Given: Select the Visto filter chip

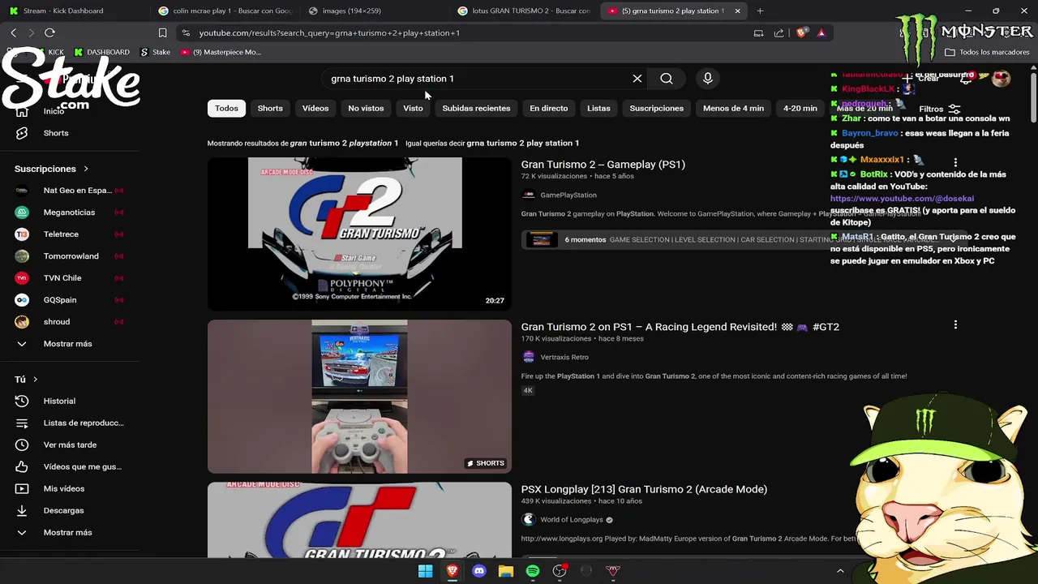Looking at the screenshot, I should tap(413, 108).
